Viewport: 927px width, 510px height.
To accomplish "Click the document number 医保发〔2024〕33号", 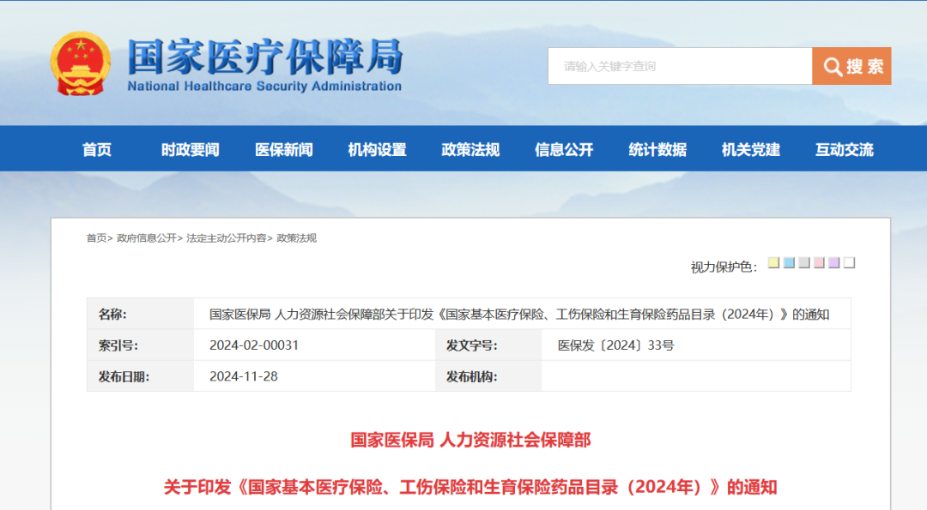I will pos(616,345).
